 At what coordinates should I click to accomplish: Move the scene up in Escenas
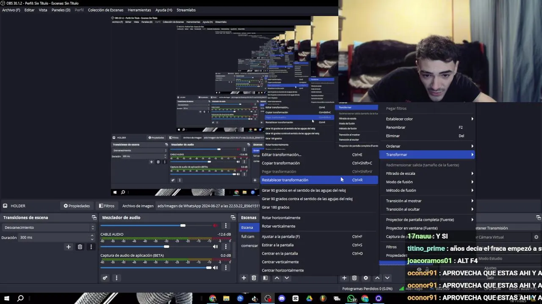pyautogui.click(x=277, y=278)
